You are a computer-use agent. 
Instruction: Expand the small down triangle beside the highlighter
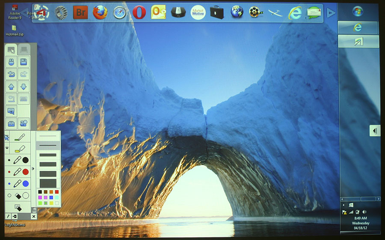(x=7, y=148)
